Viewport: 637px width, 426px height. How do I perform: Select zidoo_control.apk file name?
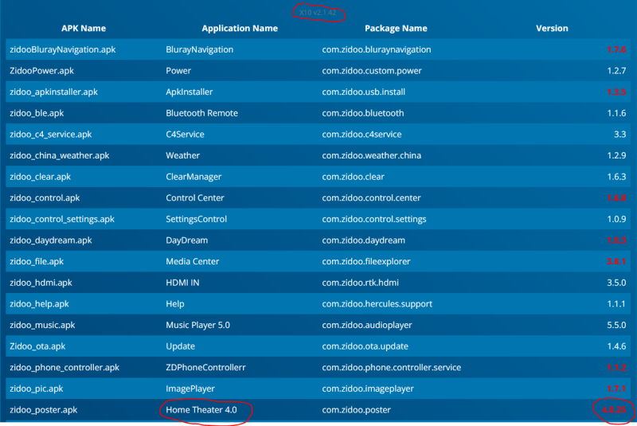[x=45, y=197]
